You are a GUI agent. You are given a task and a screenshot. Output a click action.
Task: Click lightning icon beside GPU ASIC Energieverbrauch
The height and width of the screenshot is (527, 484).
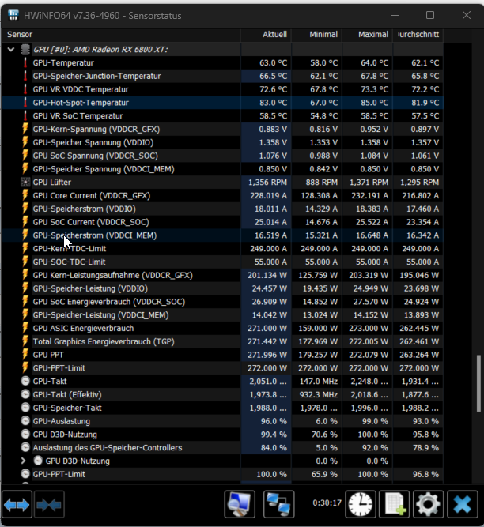tap(25, 328)
